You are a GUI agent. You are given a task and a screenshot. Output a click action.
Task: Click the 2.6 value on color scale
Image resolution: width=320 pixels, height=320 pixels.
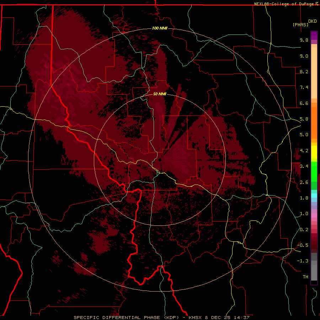point(304,182)
